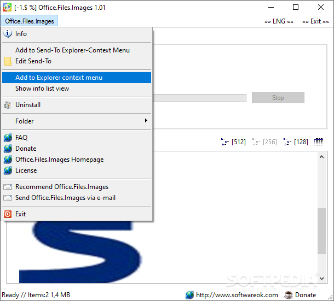334x301 pixels.
Task: Close the window with the X button
Action: pyautogui.click(x=321, y=8)
